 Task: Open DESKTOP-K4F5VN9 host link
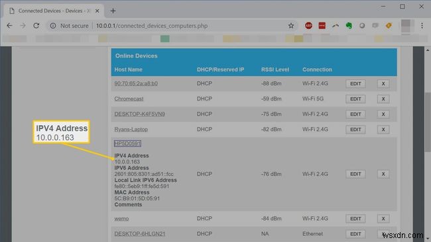tap(140, 114)
